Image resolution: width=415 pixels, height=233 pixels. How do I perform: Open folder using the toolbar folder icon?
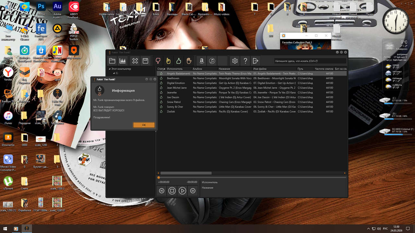pyautogui.click(x=112, y=61)
